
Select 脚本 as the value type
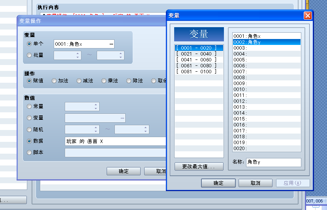click(29, 152)
